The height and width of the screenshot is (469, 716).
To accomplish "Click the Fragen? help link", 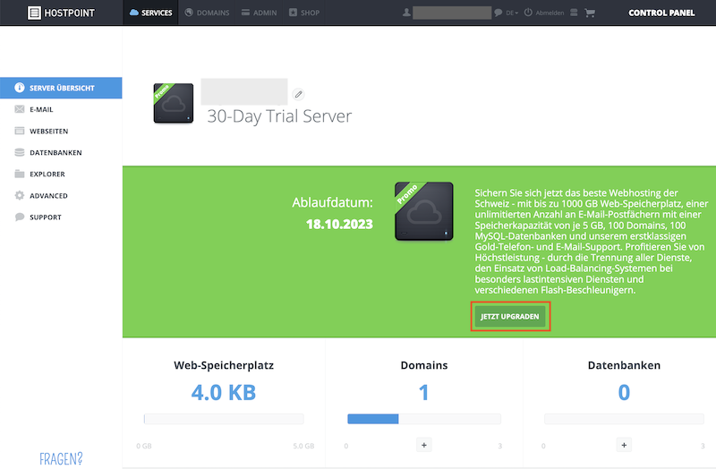I will tap(61, 458).
